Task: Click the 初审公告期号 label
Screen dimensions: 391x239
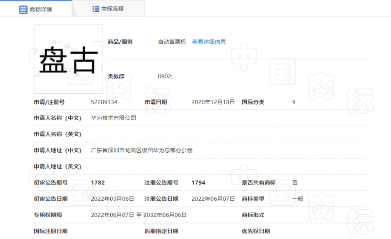Action: coord(50,182)
